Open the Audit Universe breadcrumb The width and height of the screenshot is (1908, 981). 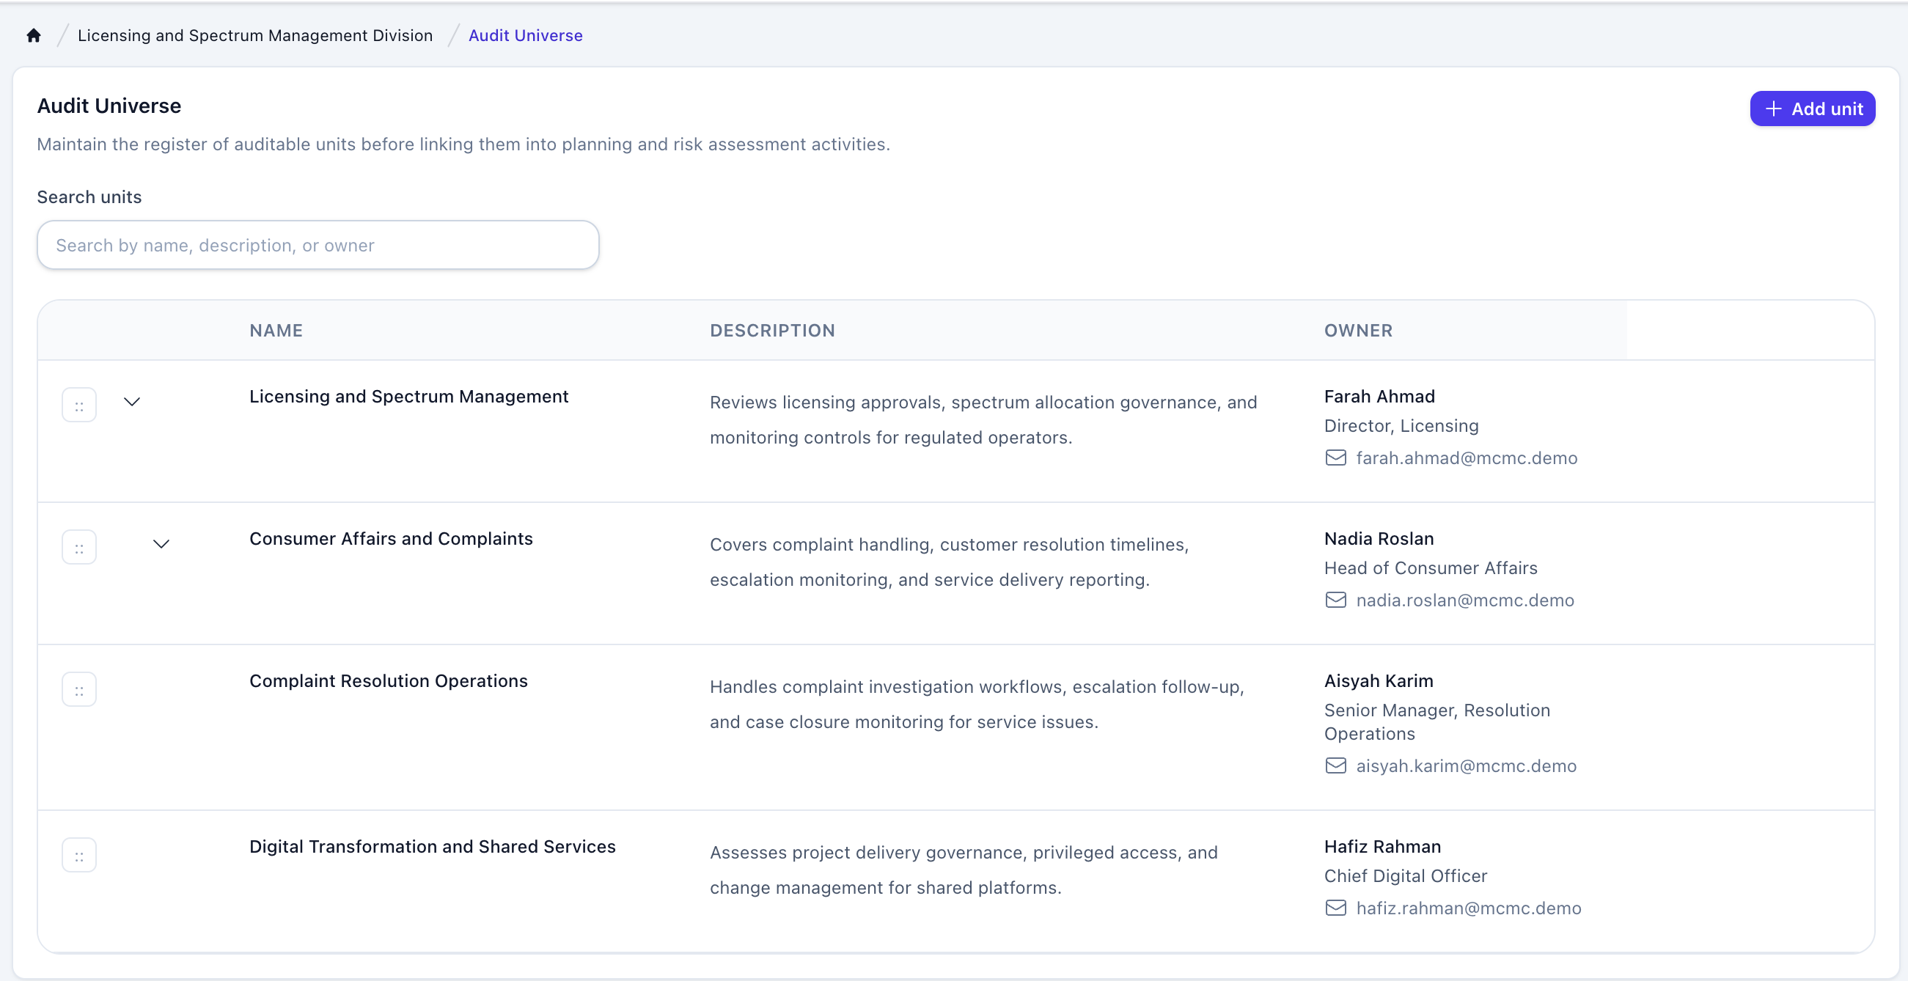(525, 35)
